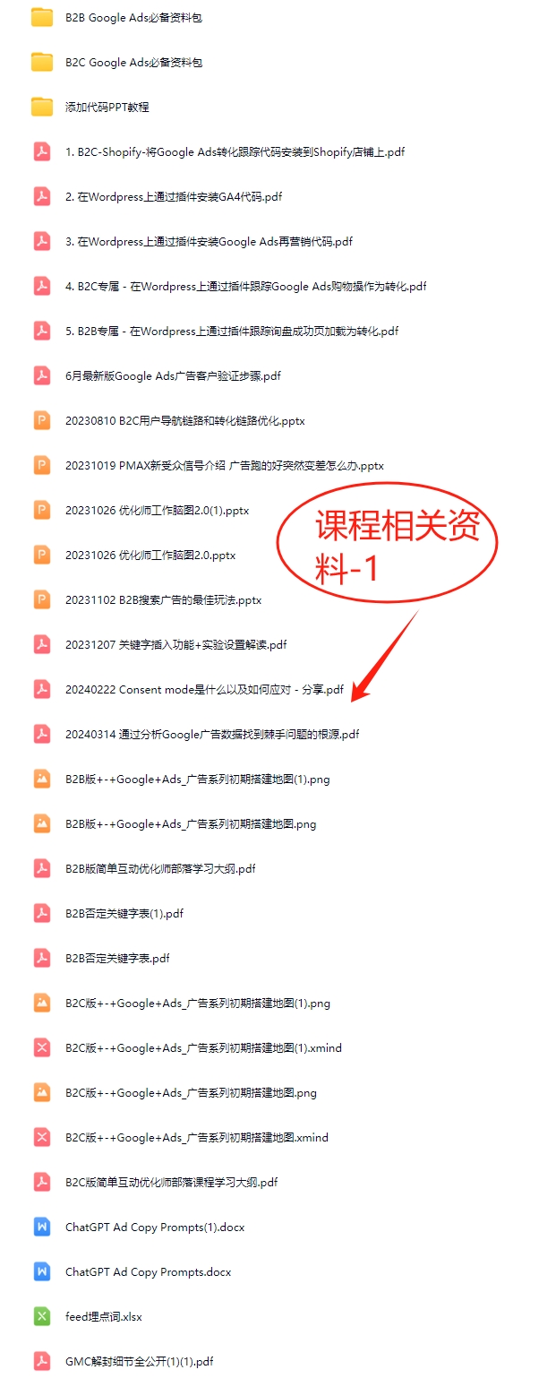Open 20240222 Consent mode file name
The height and width of the screenshot is (1387, 556).
(x=204, y=690)
